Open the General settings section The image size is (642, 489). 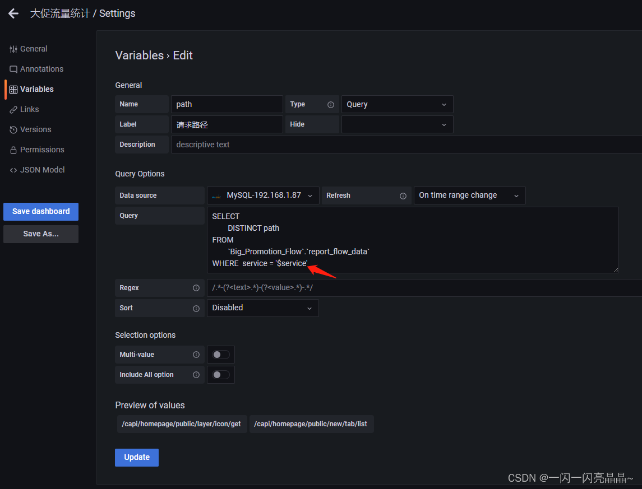point(33,49)
